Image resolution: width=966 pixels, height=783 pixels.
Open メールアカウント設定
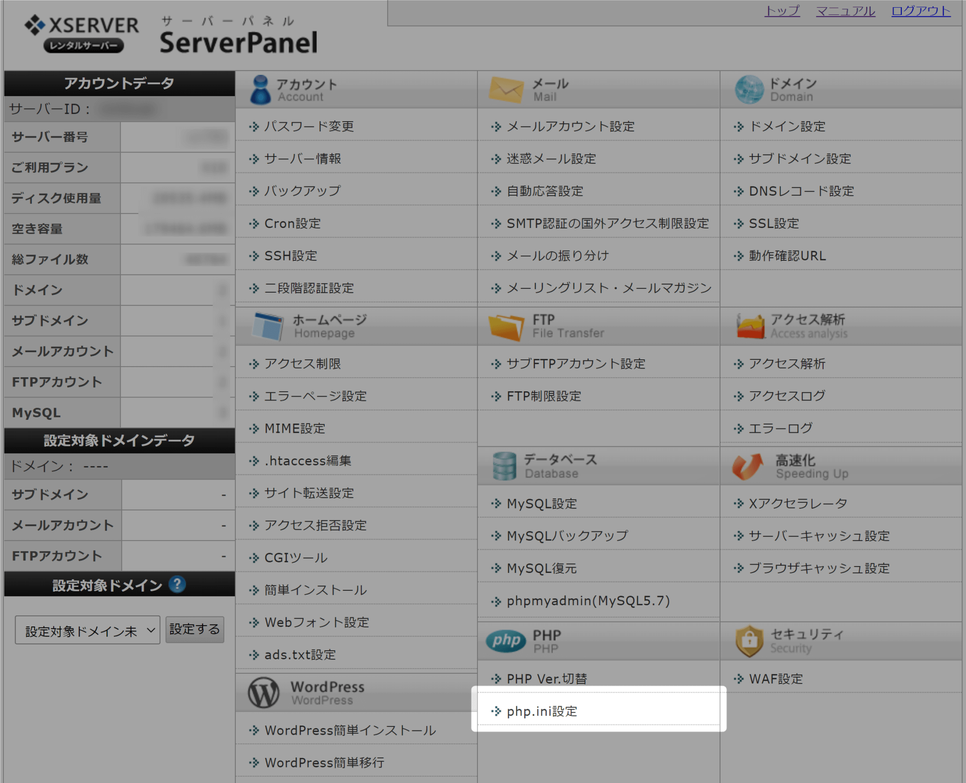[x=570, y=127]
